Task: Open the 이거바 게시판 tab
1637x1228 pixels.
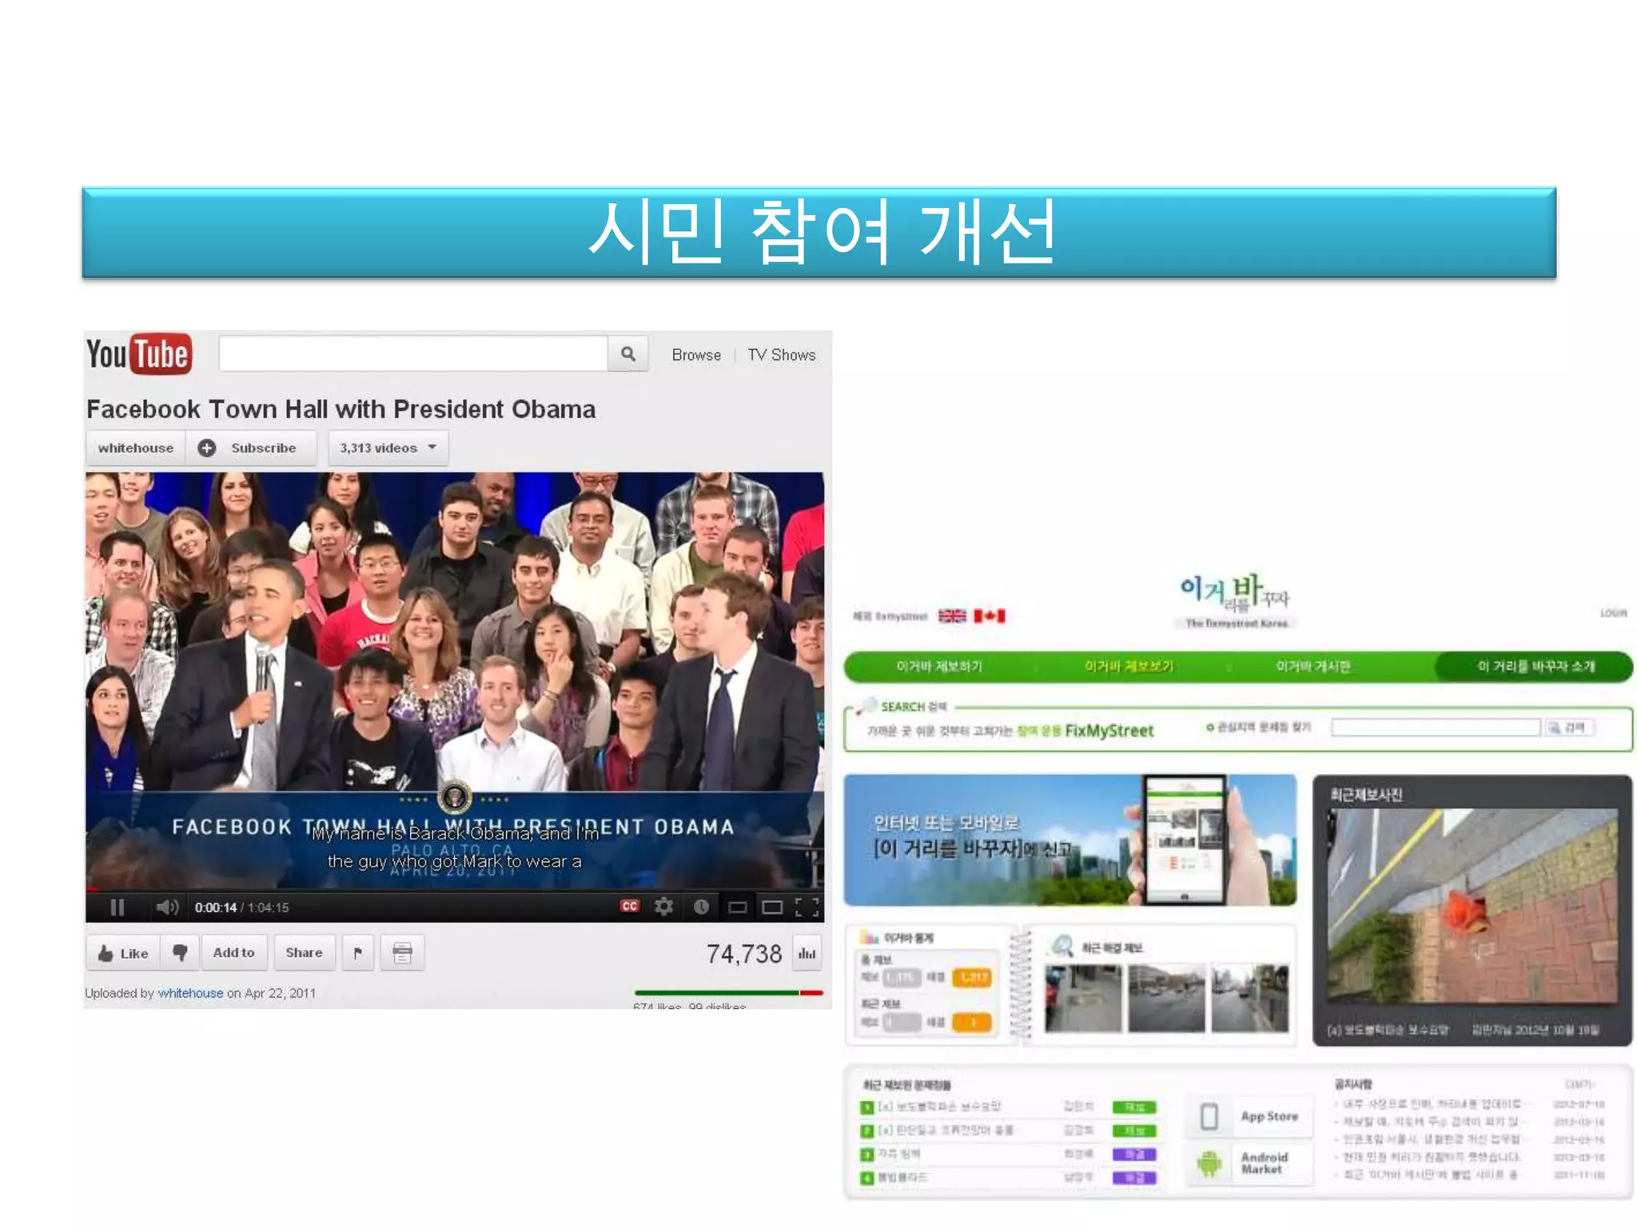Action: pos(1313,667)
